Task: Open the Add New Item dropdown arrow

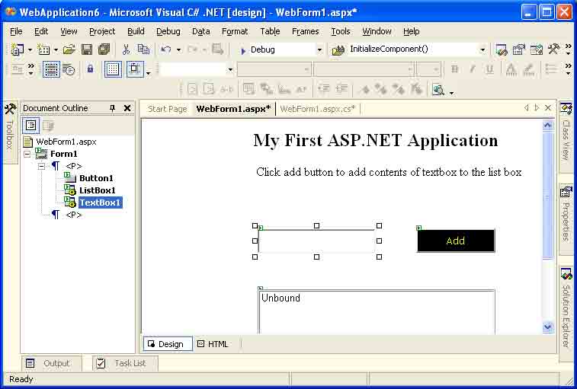Action: tap(56, 50)
